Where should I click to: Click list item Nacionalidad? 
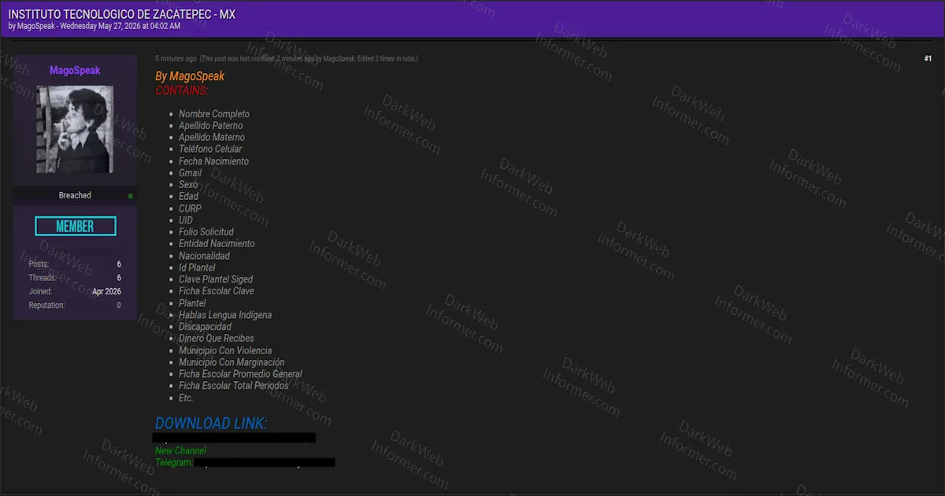click(204, 256)
